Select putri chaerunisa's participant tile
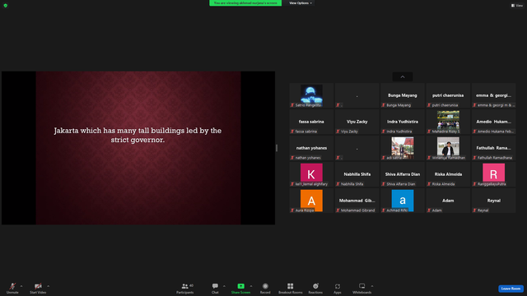527x296 pixels. click(x=448, y=95)
